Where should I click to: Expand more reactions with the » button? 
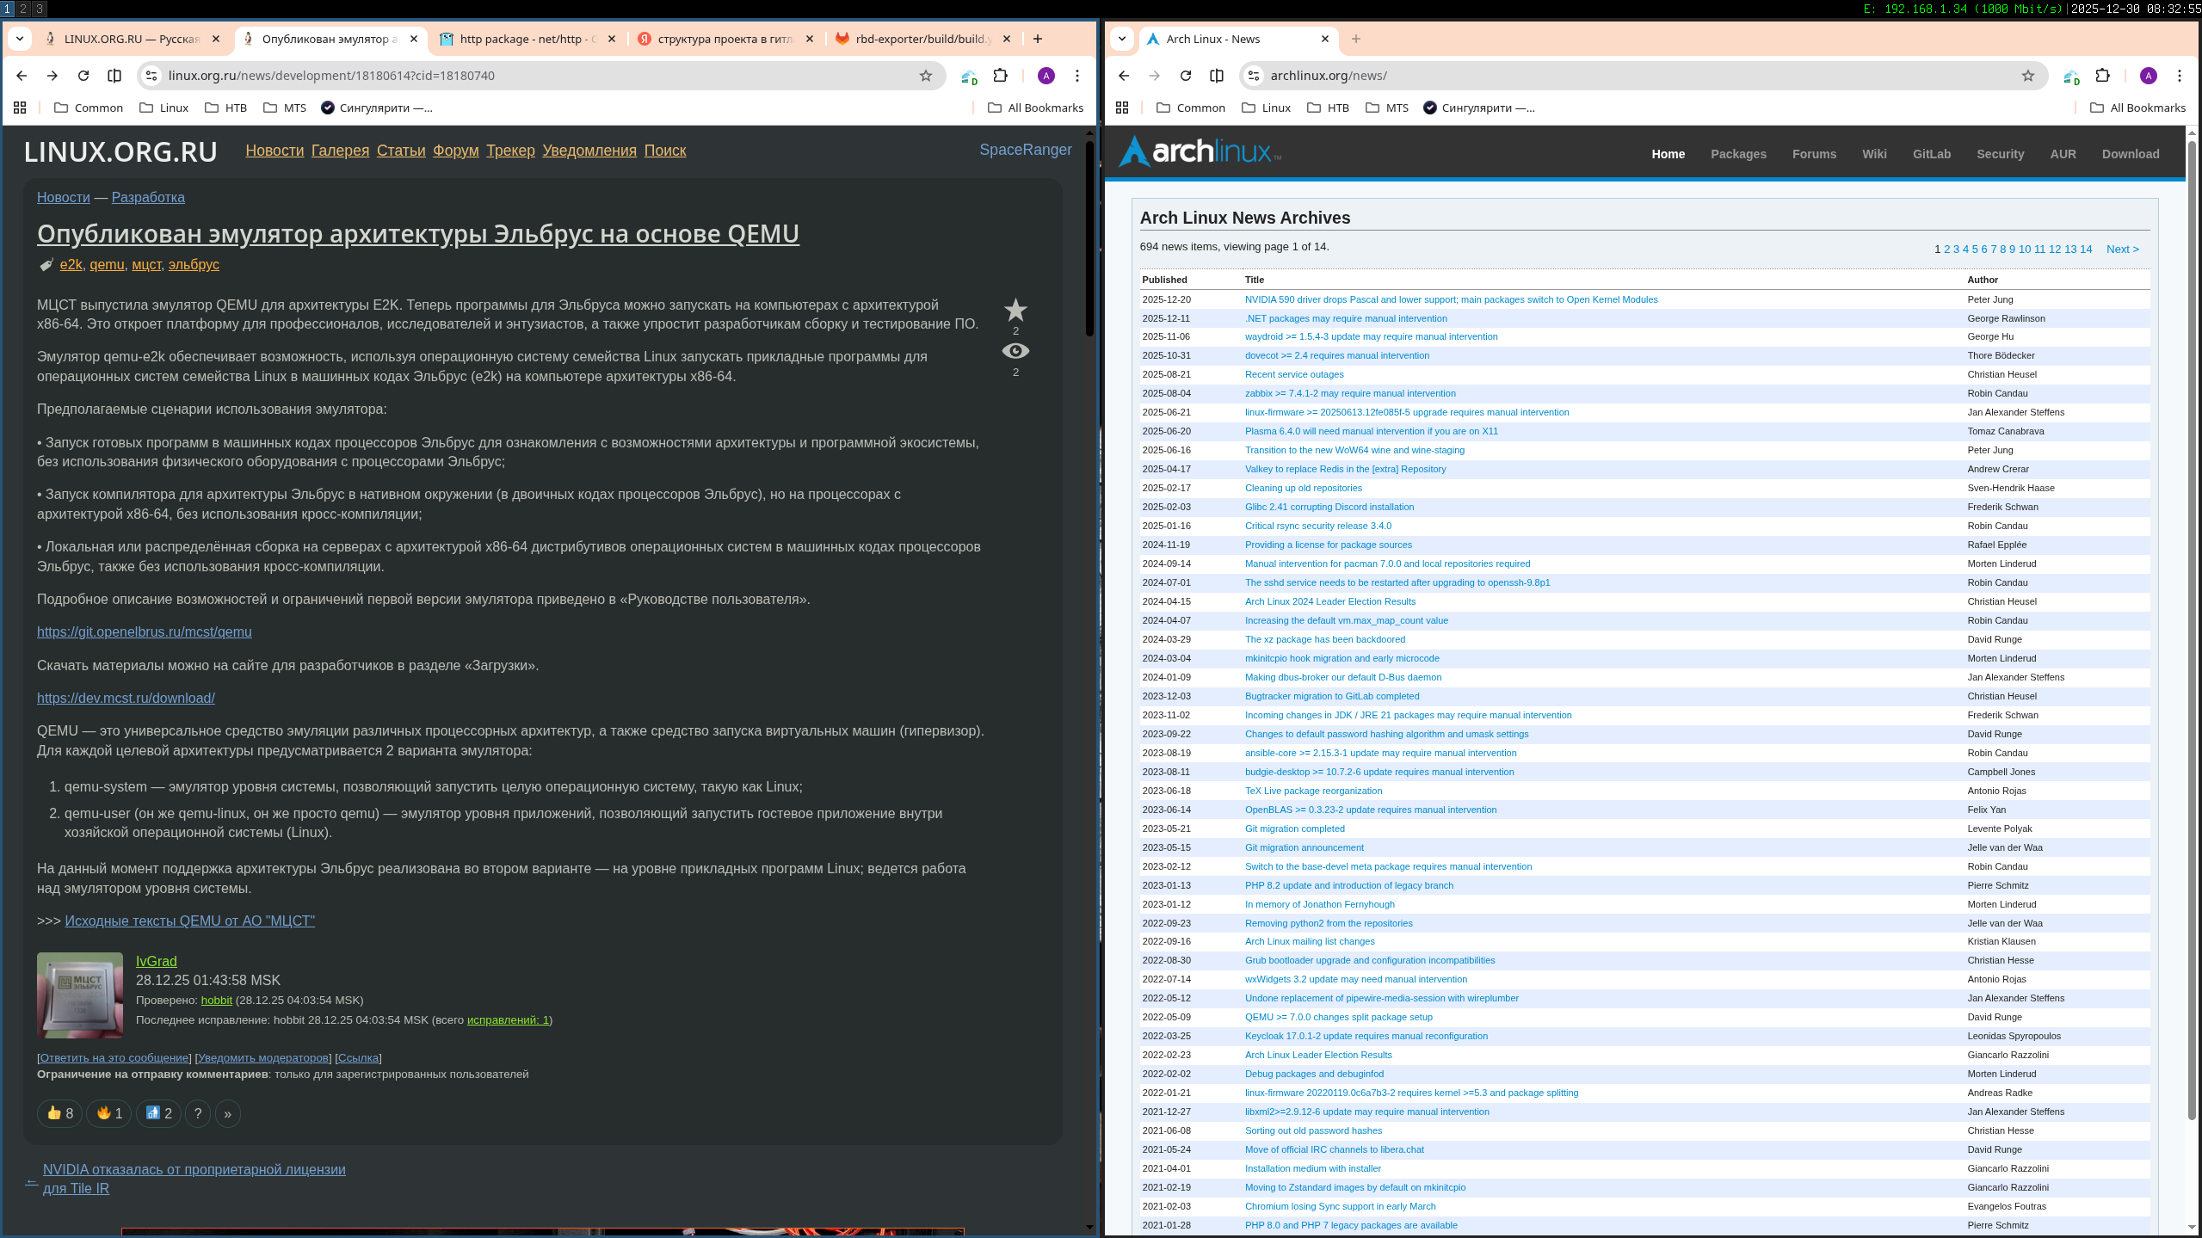[227, 1113]
